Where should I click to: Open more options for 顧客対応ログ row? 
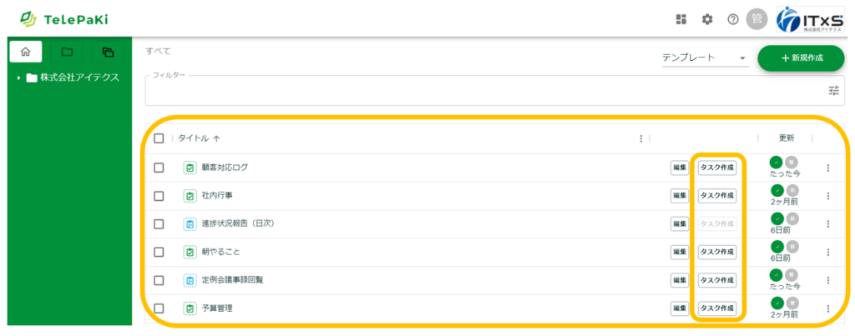pyautogui.click(x=828, y=168)
